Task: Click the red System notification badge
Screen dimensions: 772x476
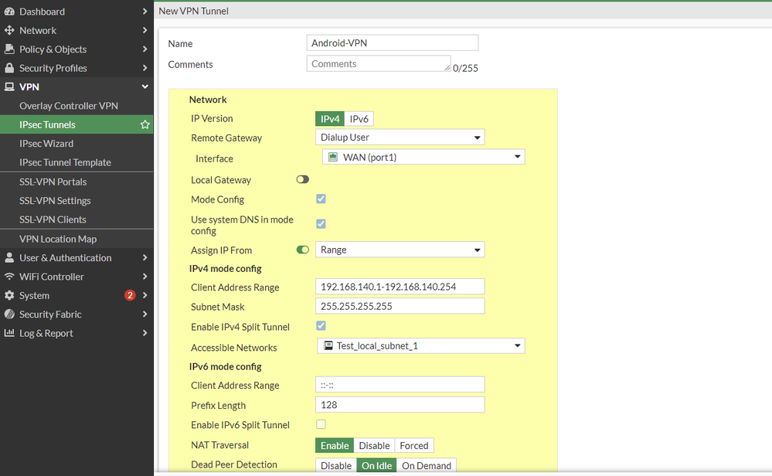Action: point(130,295)
